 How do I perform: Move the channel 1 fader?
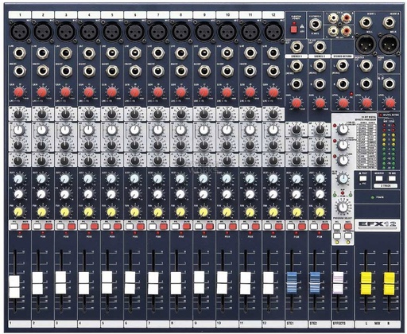tap(14, 287)
